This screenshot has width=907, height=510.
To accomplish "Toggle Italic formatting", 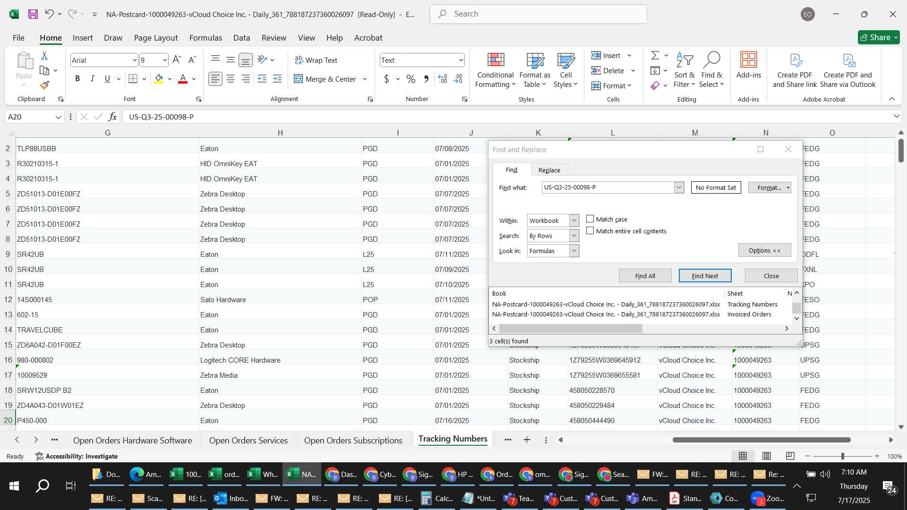I will pyautogui.click(x=93, y=79).
